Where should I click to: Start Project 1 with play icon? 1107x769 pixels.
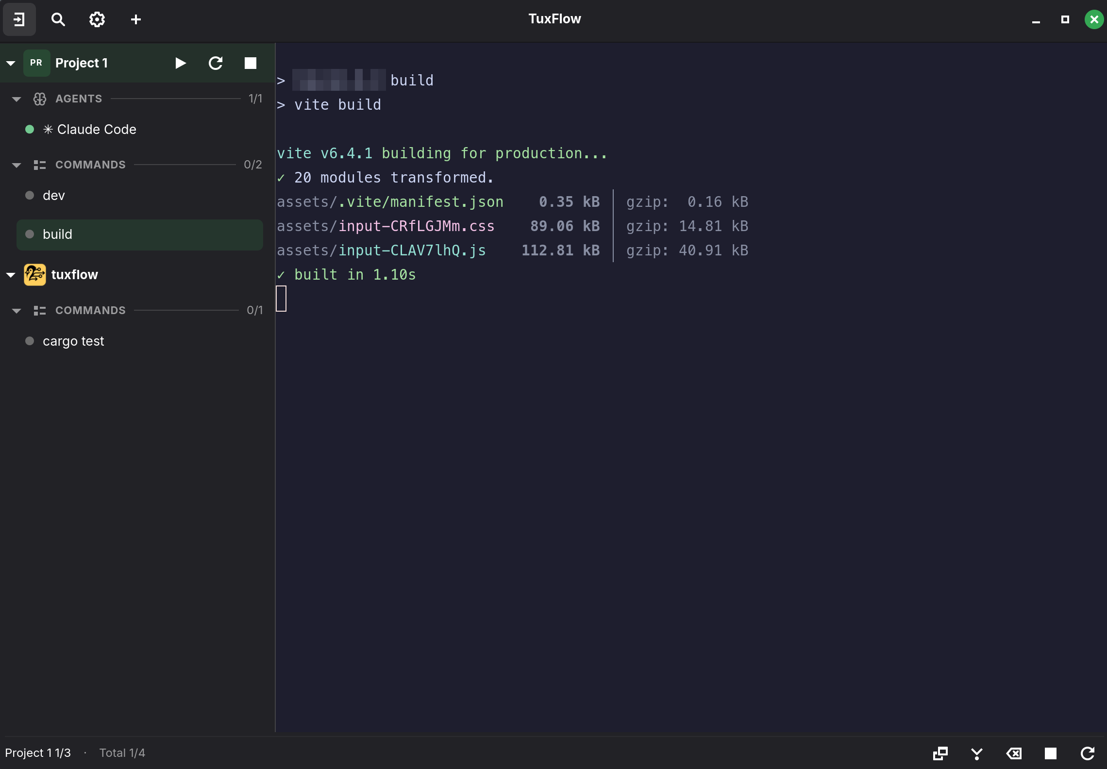coord(181,63)
